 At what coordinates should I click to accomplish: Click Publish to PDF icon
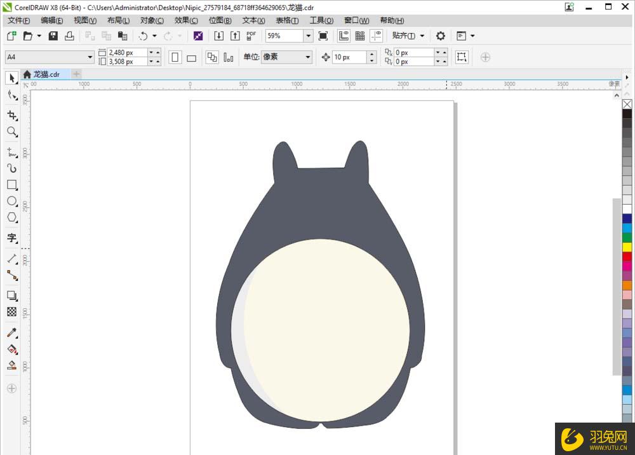click(251, 36)
